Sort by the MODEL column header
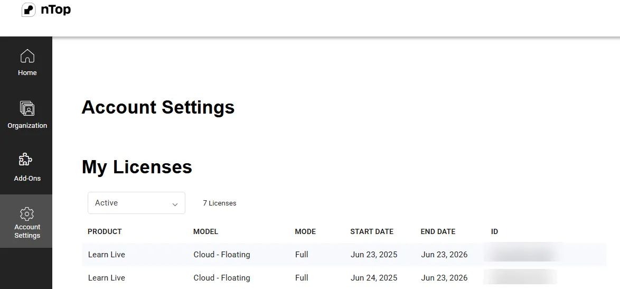Image resolution: width=620 pixels, height=289 pixels. (x=205, y=231)
